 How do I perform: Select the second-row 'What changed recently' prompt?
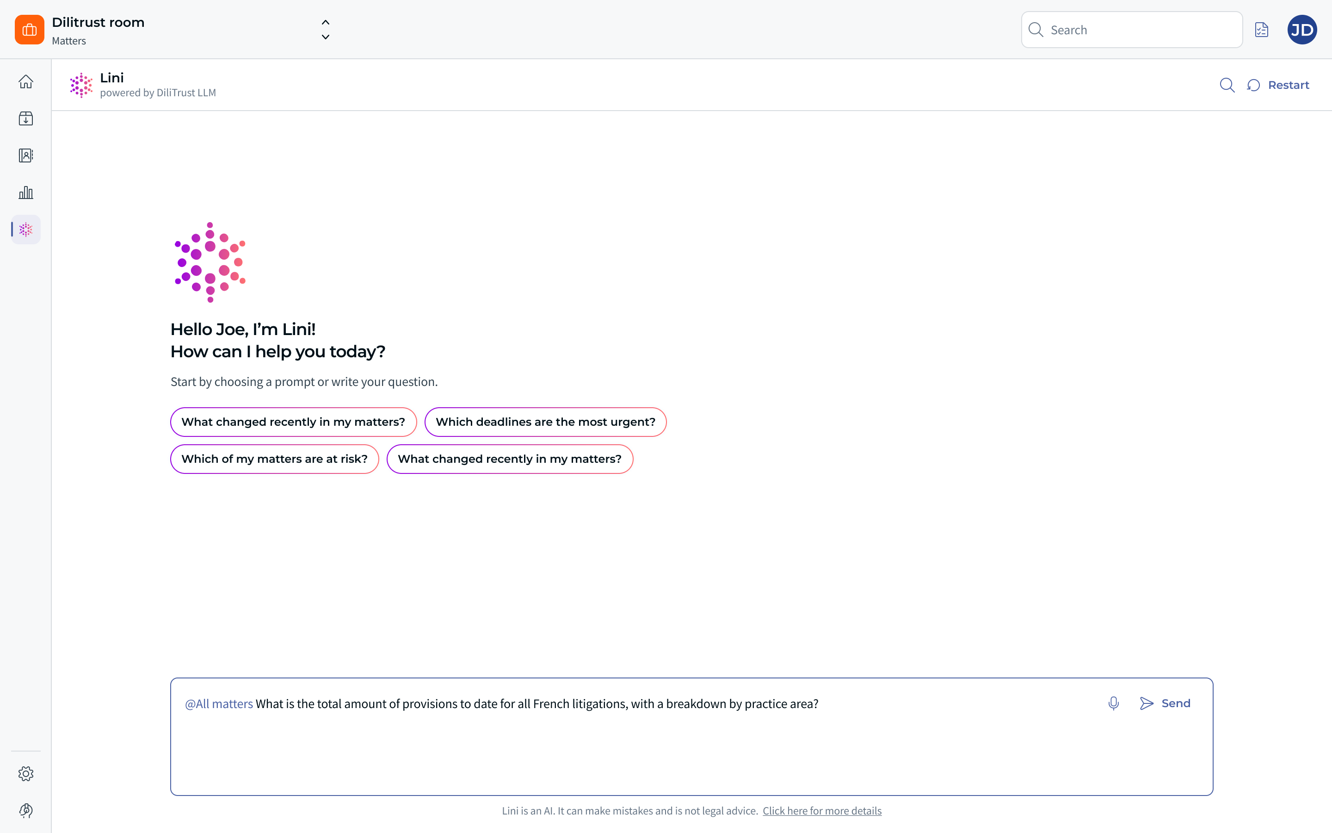(510, 459)
